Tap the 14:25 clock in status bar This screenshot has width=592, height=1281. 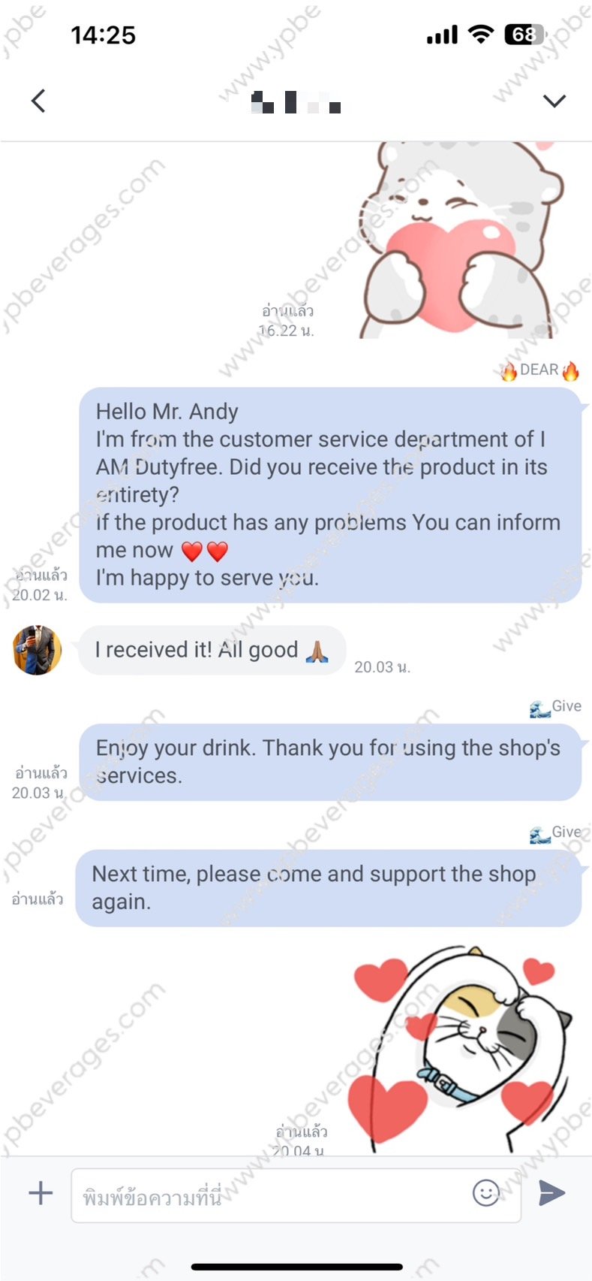[103, 35]
